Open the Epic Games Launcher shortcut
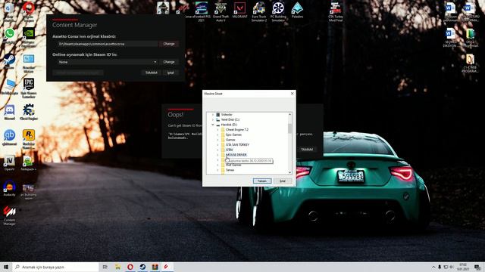This screenshot has height=272, width=485. pos(29,88)
